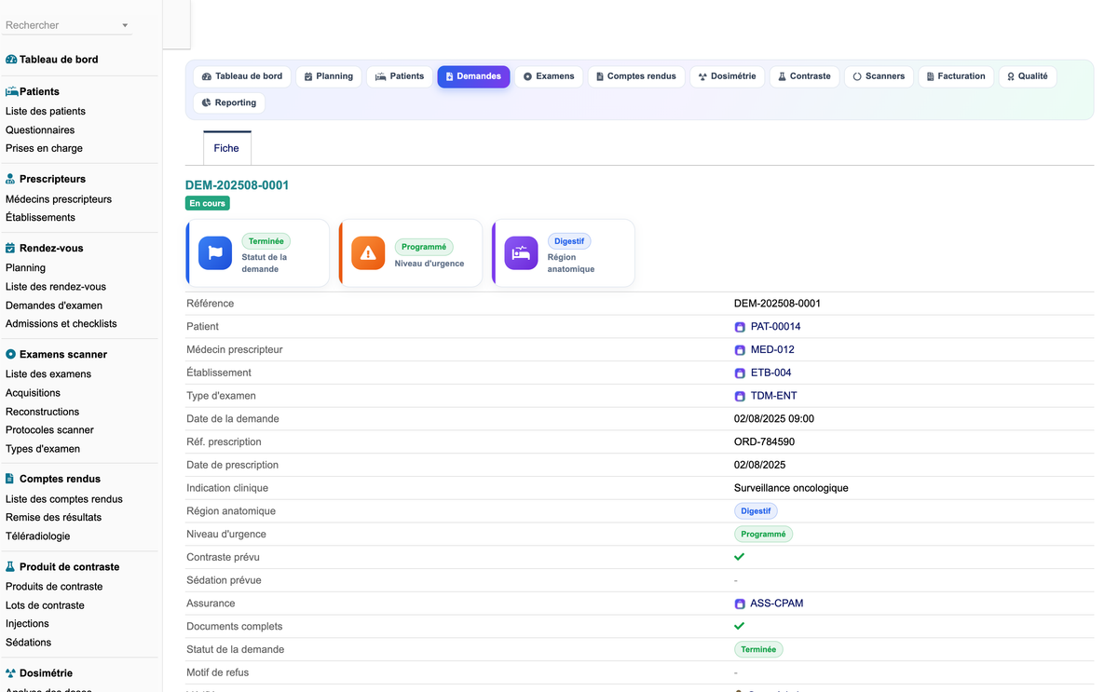The image size is (1118, 692).
Task: Click the record icon beside PAT-00014
Action: pos(740,327)
